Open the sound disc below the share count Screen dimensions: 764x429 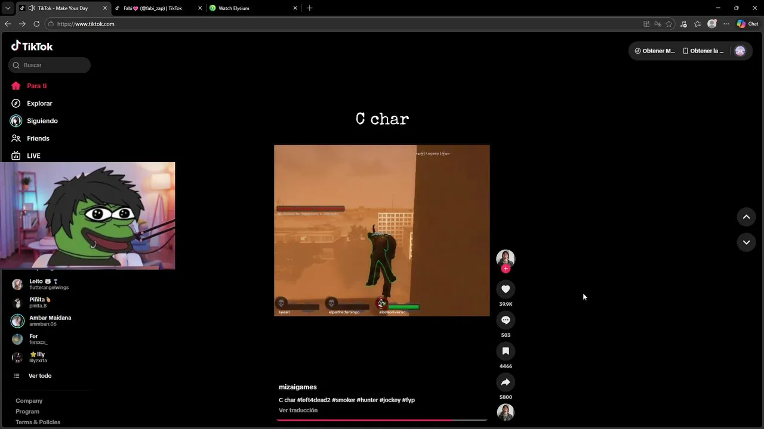coord(506,412)
